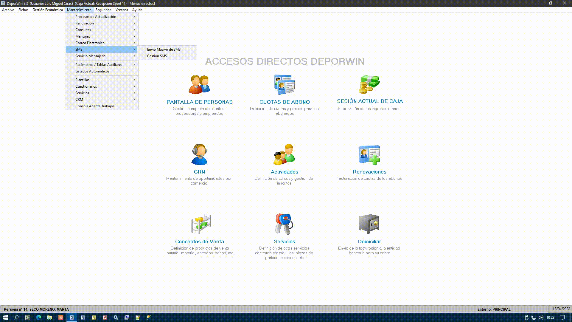Open Microsoft Edge from the taskbar
This screenshot has height=322, width=572.
[39, 318]
